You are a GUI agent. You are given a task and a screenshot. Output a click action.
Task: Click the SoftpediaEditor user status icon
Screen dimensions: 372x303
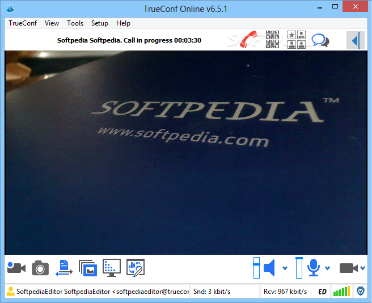(10, 291)
